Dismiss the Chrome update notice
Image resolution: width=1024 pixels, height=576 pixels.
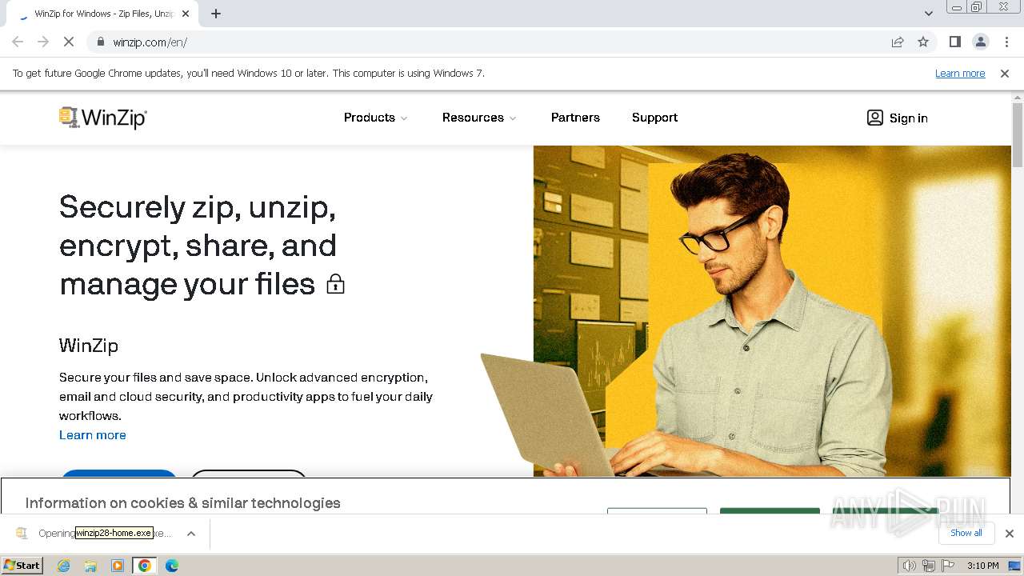pos(1005,73)
